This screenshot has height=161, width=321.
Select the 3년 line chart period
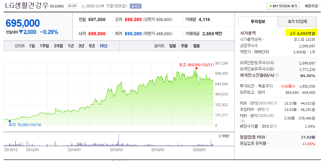(81, 46)
